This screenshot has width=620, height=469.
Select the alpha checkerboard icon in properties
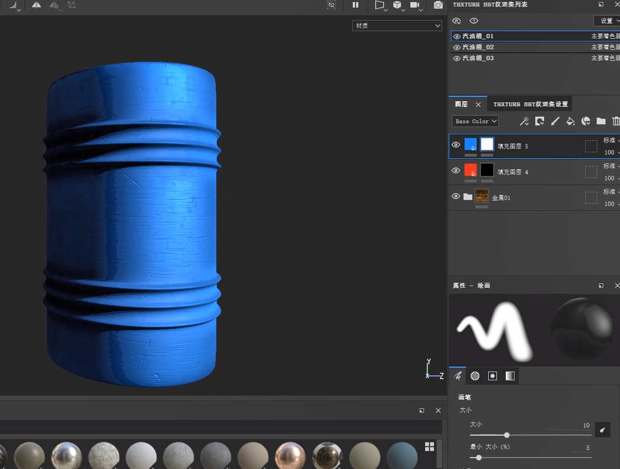[474, 376]
